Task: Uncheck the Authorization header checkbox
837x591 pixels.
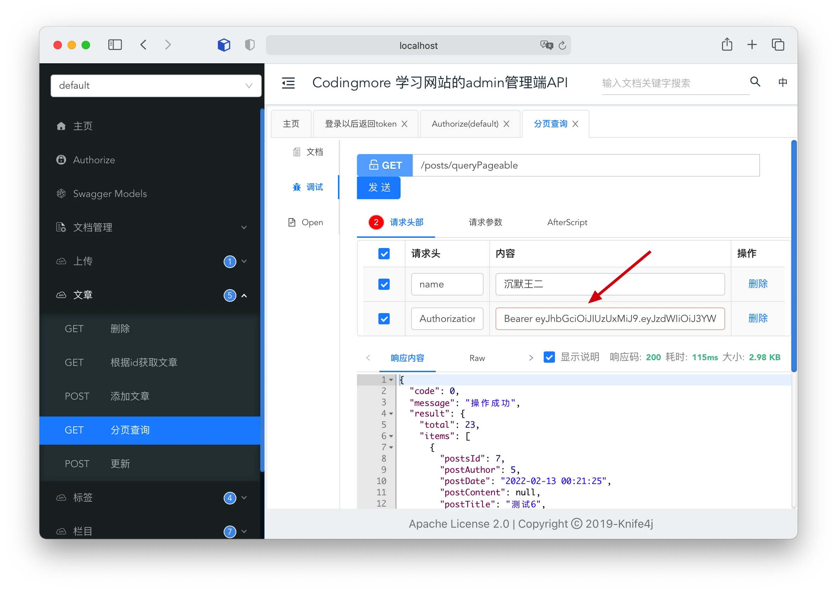Action: [384, 319]
